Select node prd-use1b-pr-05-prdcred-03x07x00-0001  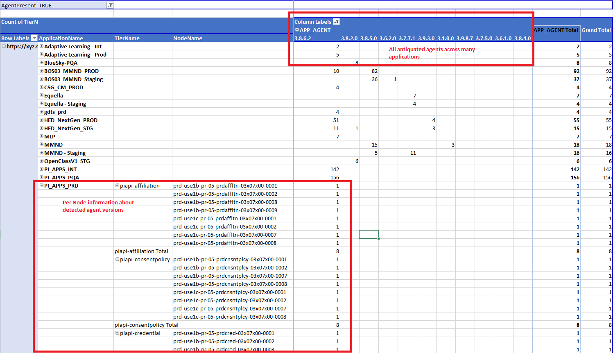pos(224,333)
